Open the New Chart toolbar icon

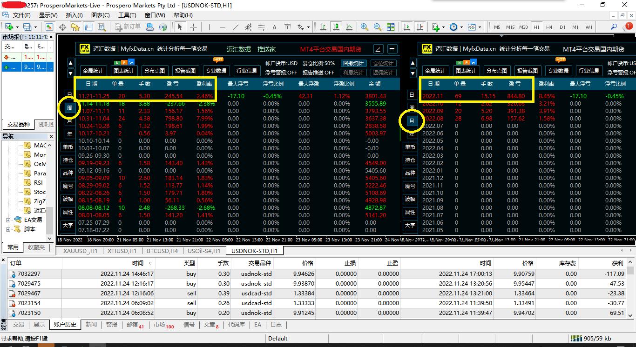pyautogui.click(x=8, y=27)
